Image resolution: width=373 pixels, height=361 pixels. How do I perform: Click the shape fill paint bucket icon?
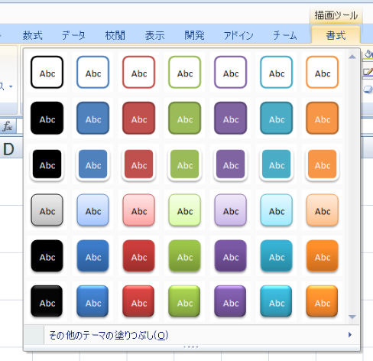tap(368, 54)
